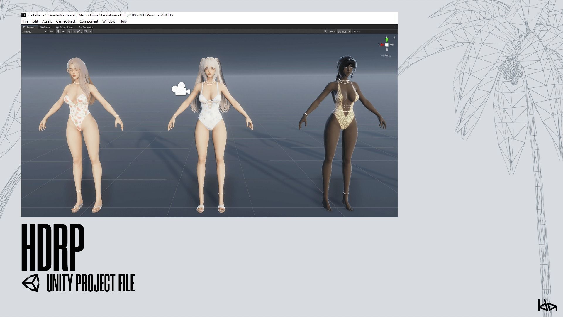563x317 pixels.
Task: Toggle scene audio speaker icon
Action: point(64,31)
